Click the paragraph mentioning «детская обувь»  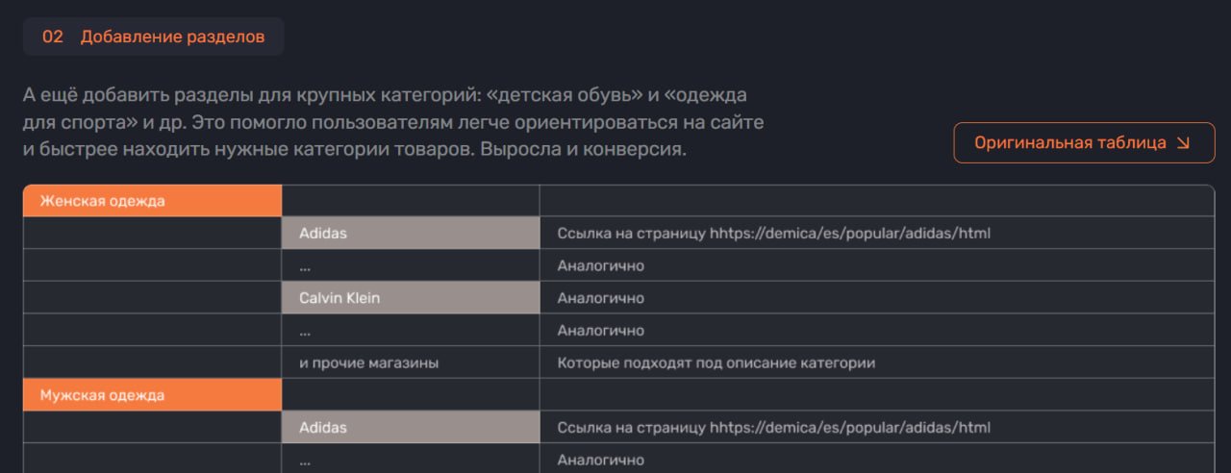[394, 123]
